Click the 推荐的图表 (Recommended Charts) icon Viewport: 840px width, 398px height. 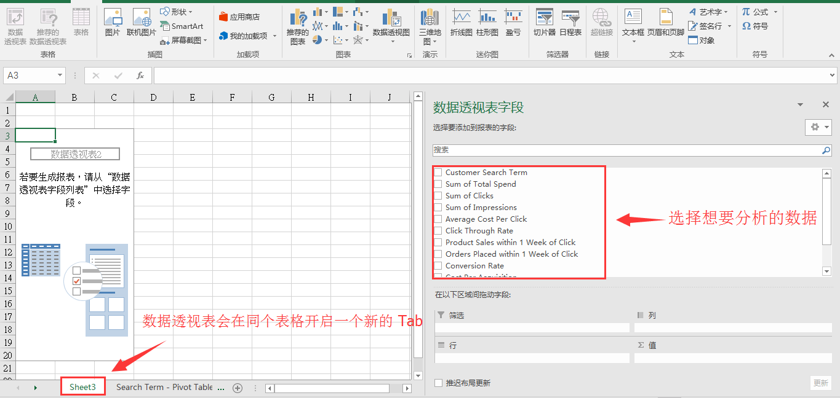tap(298, 26)
